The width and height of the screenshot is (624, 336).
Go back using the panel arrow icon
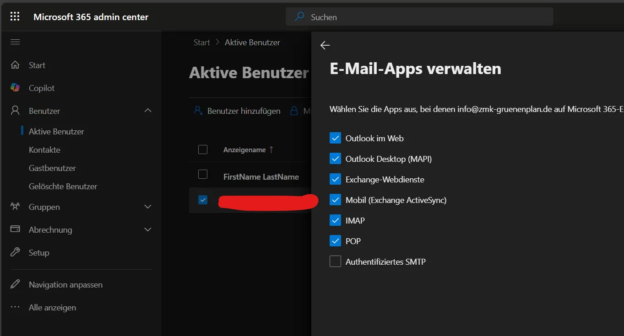[325, 45]
